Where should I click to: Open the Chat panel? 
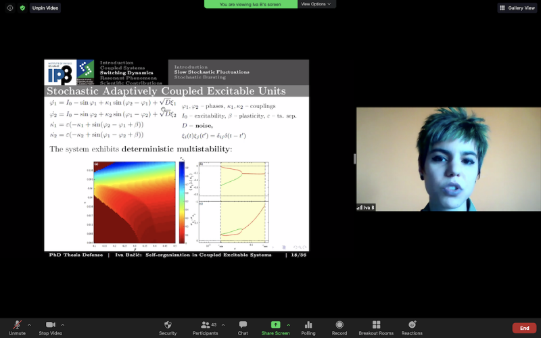click(x=243, y=327)
